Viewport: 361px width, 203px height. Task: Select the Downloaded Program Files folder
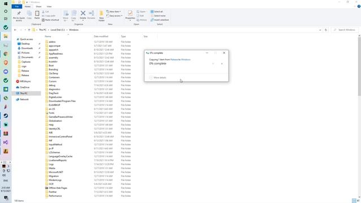(62, 101)
